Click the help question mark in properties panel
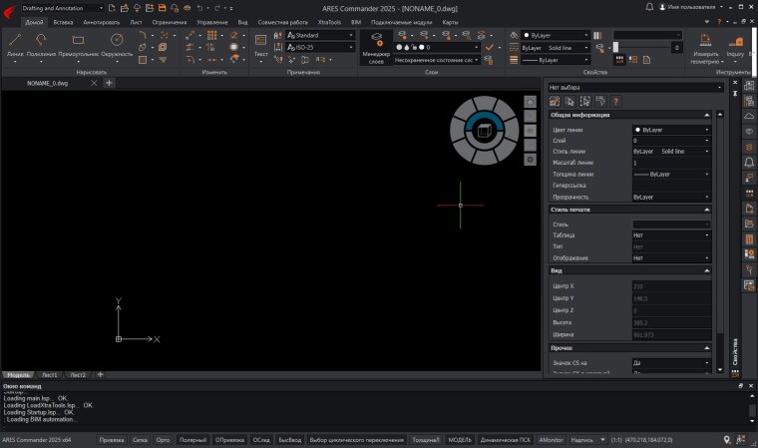This screenshot has height=448, width=758. [616, 101]
